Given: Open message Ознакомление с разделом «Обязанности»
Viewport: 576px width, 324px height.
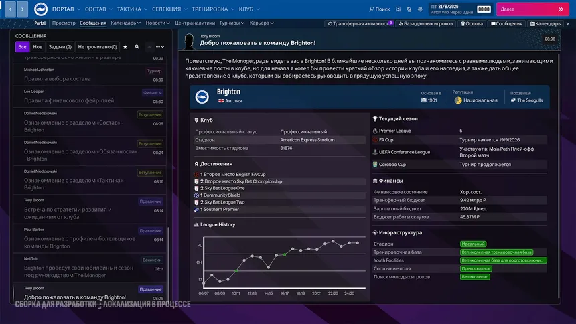Looking at the screenshot, I should [x=90, y=151].
